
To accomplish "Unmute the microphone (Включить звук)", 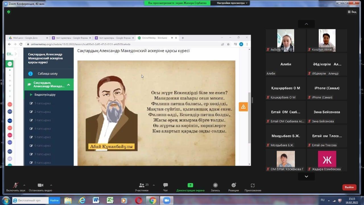I will point(16,187).
